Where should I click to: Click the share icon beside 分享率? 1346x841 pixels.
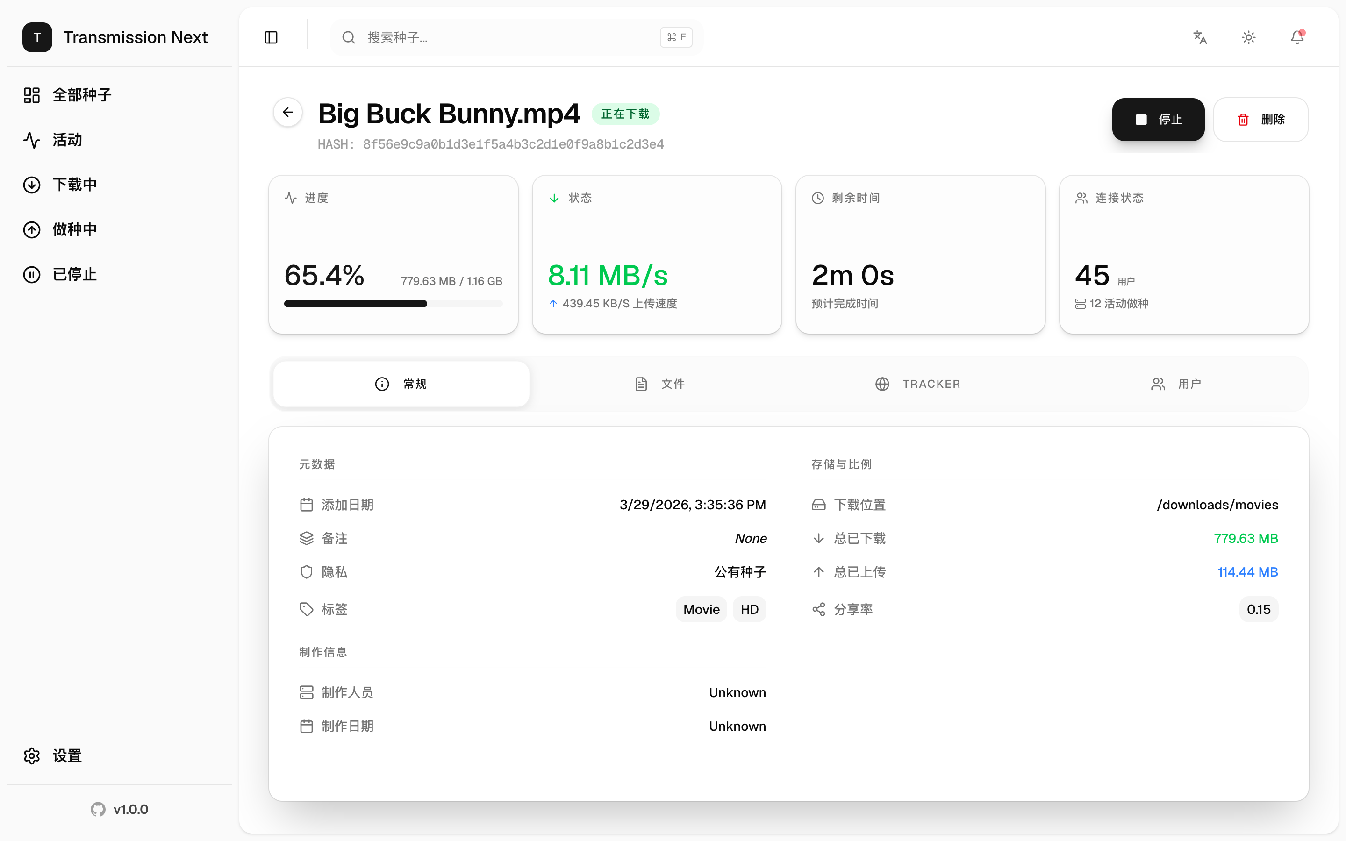click(x=819, y=610)
